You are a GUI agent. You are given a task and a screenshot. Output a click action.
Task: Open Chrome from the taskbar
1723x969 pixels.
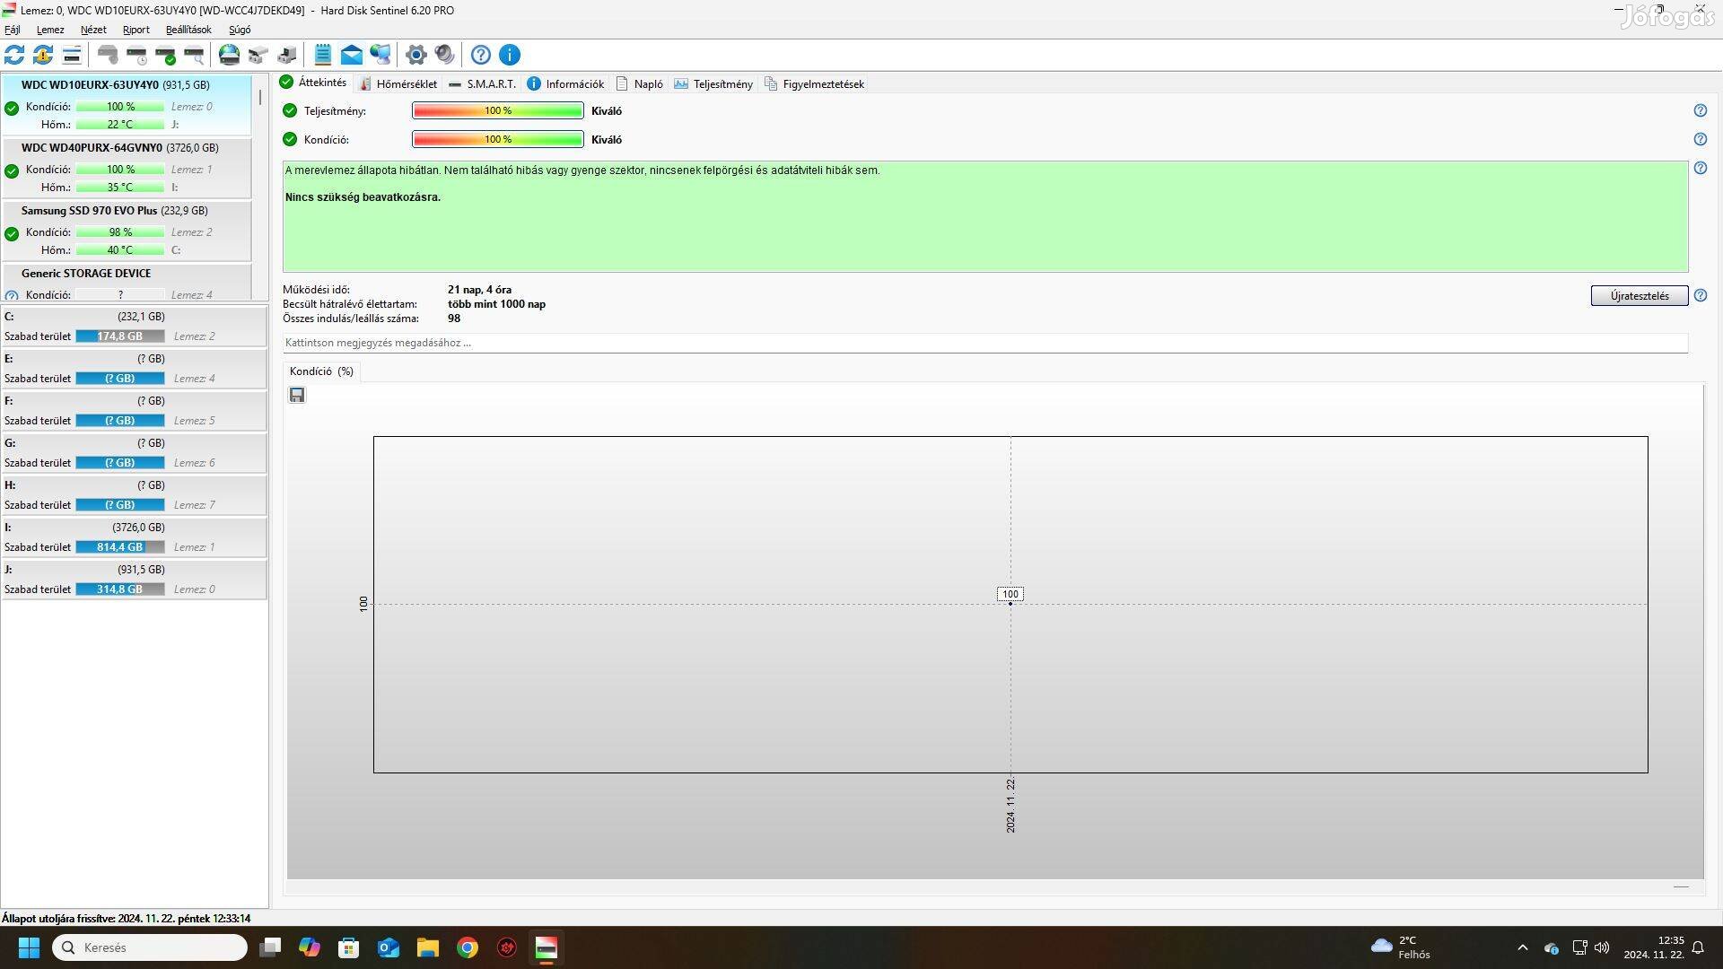(467, 947)
